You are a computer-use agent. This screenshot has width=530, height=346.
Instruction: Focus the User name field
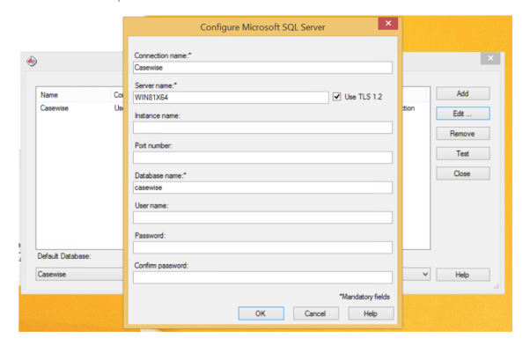coord(262,217)
